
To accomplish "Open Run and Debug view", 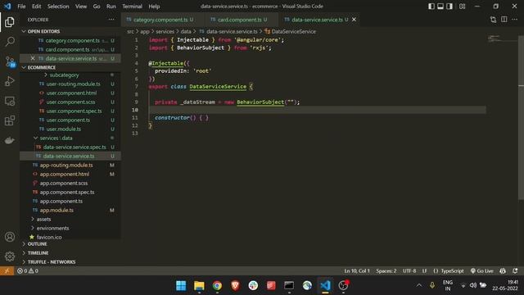I will (10, 81).
